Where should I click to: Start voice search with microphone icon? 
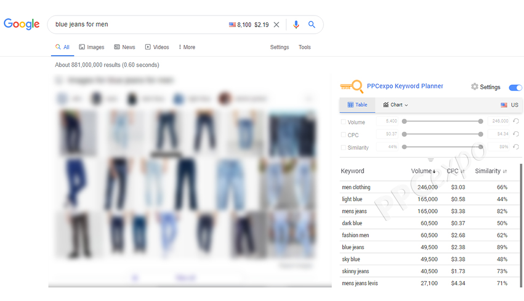coord(296,25)
